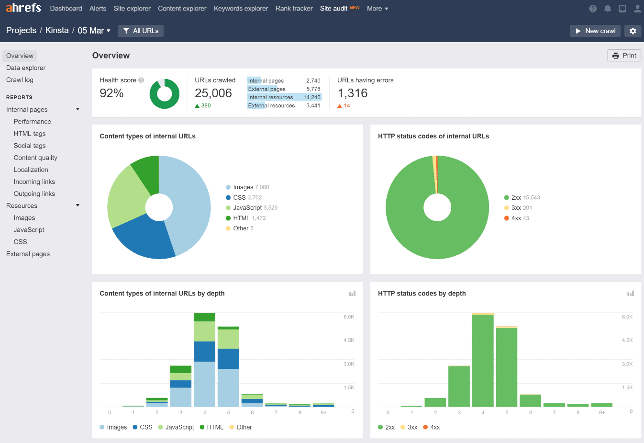Open crawl settings with the gear icon
This screenshot has width=644, height=443.
(633, 31)
